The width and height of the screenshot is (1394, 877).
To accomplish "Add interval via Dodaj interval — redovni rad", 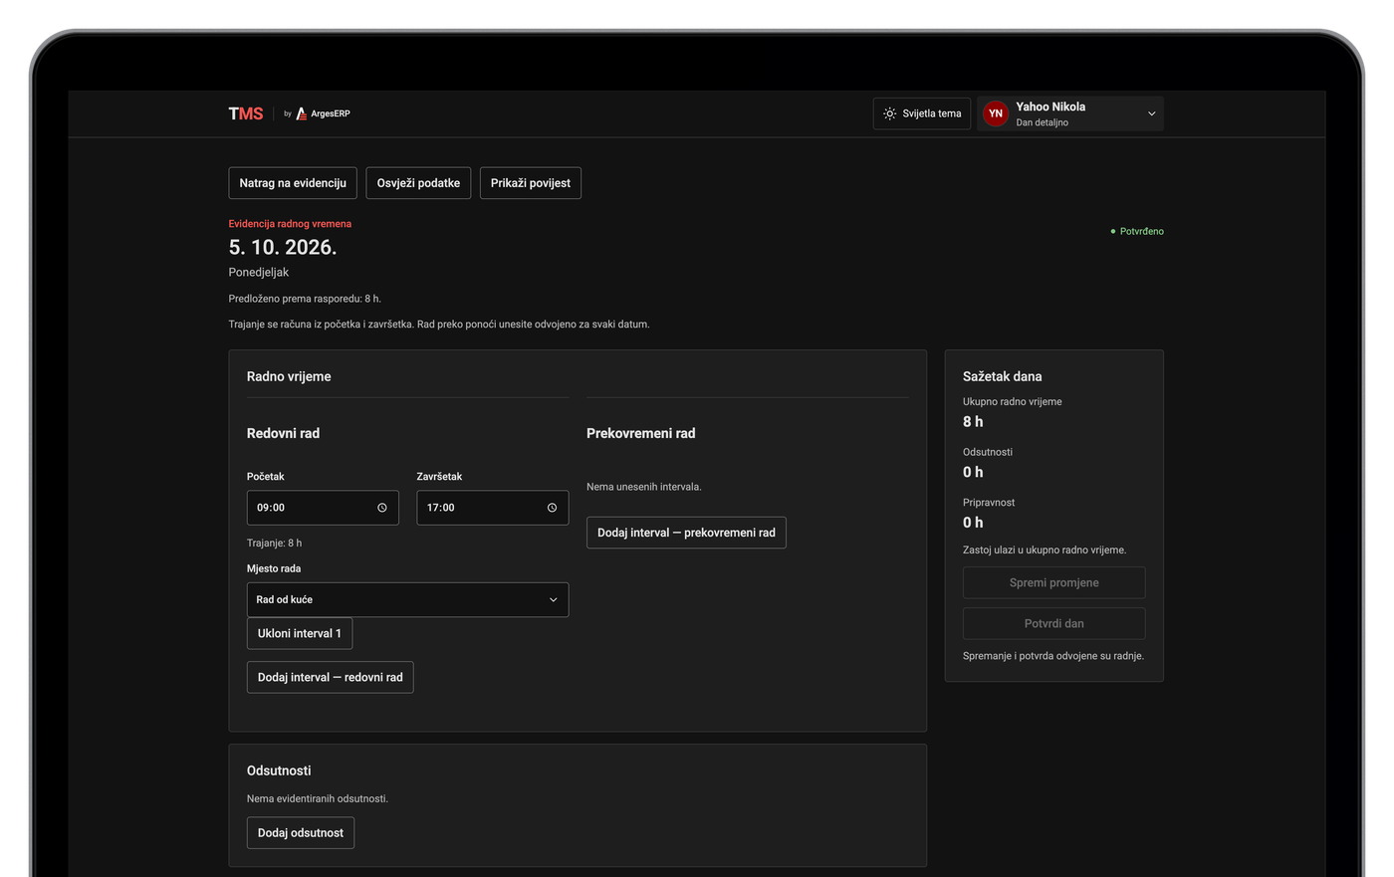I will (331, 677).
